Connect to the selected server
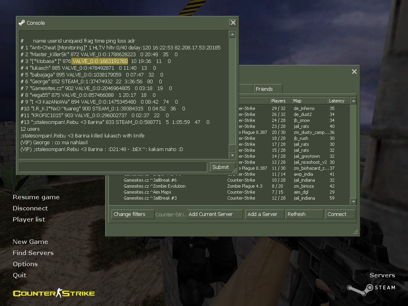The width and height of the screenshot is (408, 306). 340,214
